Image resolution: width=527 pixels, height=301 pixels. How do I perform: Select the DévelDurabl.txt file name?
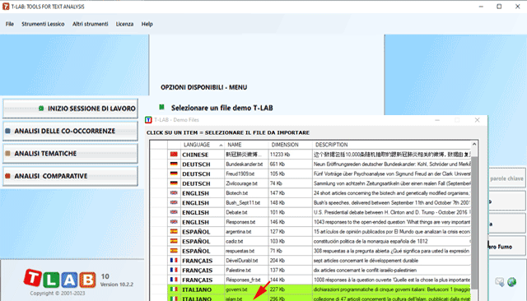241,261
